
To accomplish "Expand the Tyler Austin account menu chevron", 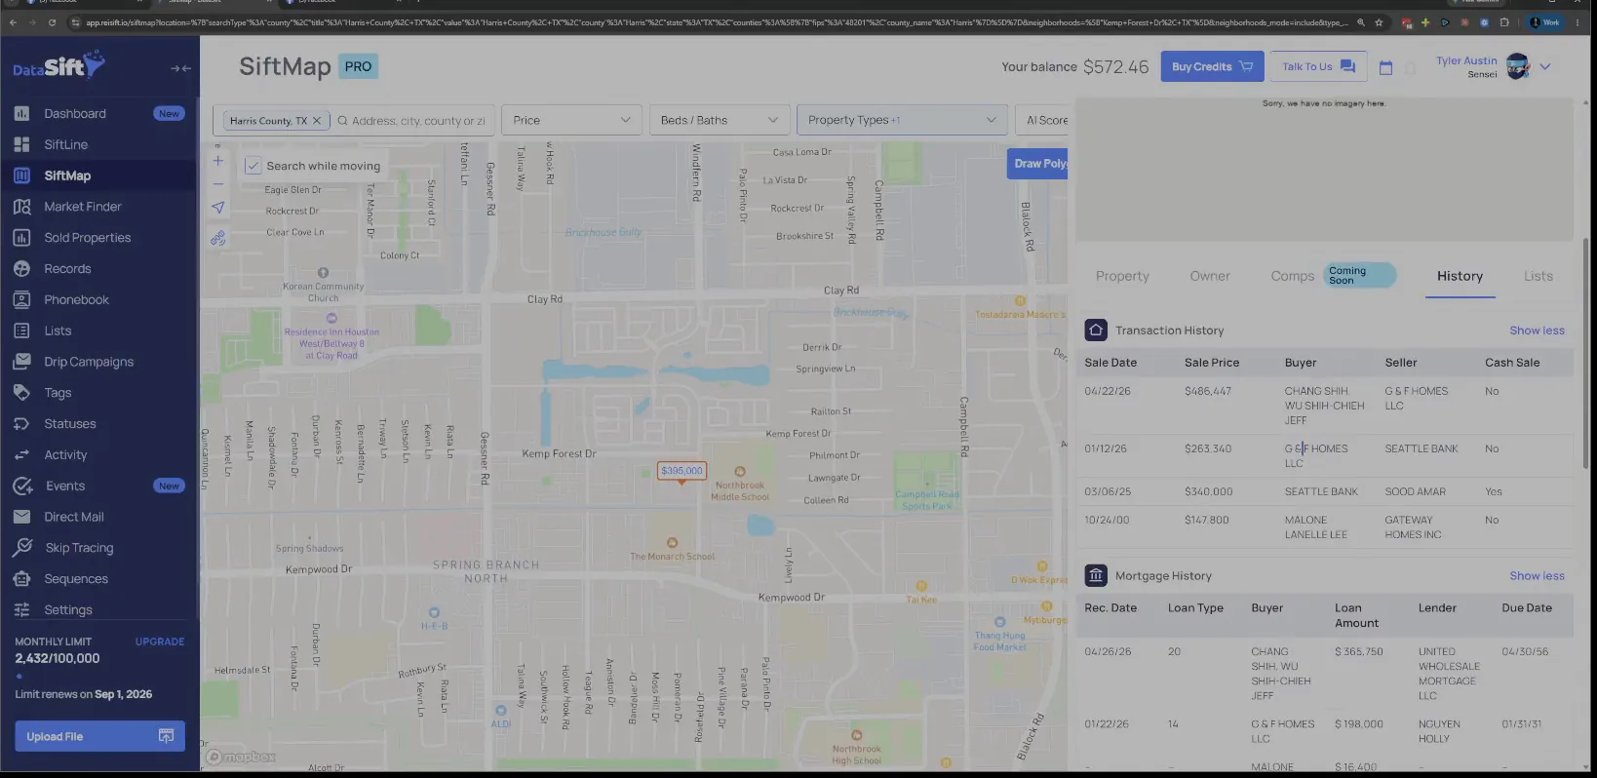I will 1545,67.
